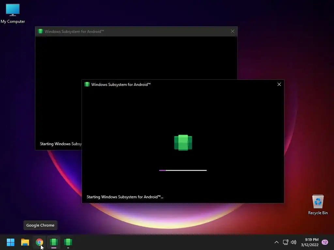This screenshot has height=250, width=334.
Task: Close the background Windows Subsystem for Android window
Action: 232,32
